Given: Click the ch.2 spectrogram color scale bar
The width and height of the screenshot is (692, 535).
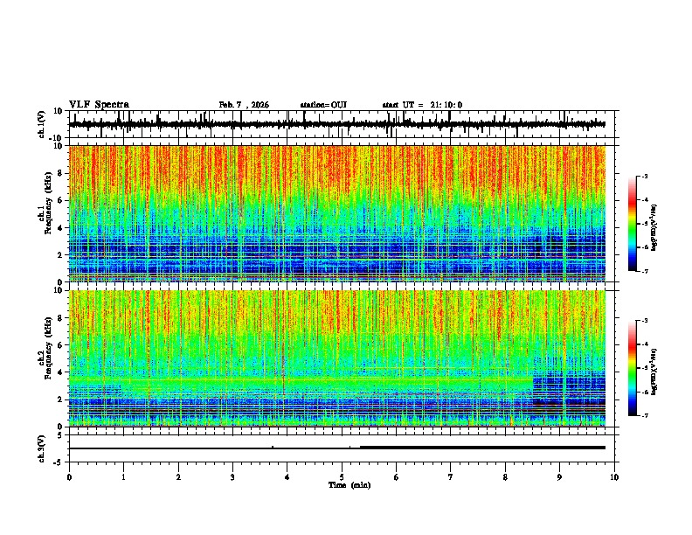Looking at the screenshot, I should 633,368.
